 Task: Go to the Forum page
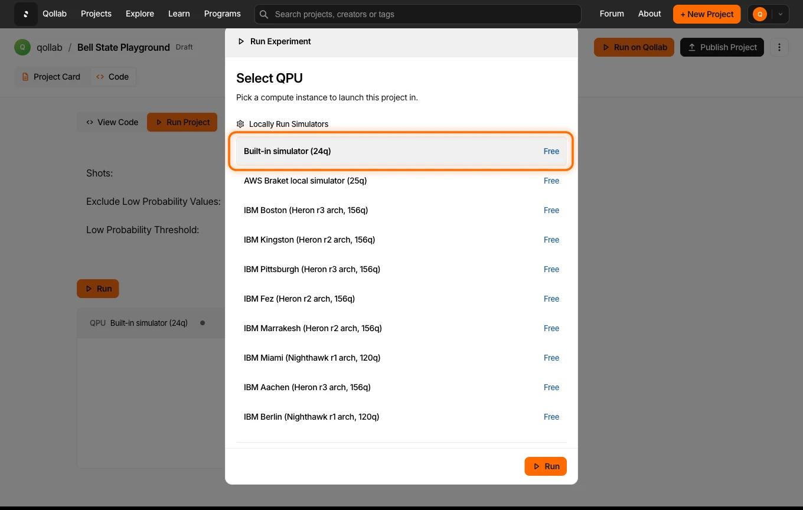tap(612, 14)
